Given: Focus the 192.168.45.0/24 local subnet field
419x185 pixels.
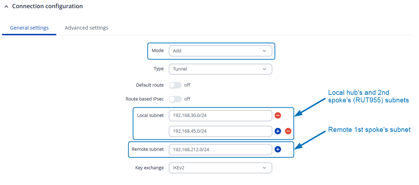Looking at the screenshot, I should [x=220, y=131].
